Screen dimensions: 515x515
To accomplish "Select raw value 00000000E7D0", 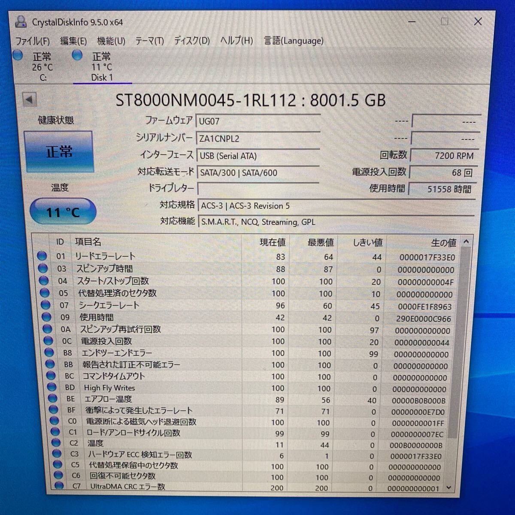I will [x=418, y=412].
